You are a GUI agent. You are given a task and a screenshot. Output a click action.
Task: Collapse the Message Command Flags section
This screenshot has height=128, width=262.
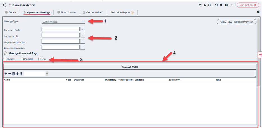click(5, 53)
